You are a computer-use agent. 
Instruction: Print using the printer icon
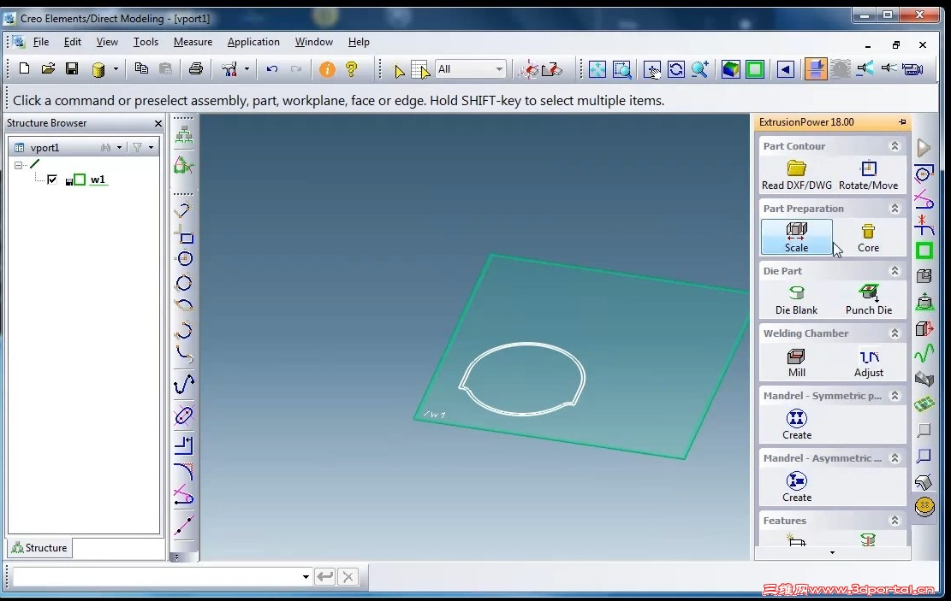click(x=195, y=68)
